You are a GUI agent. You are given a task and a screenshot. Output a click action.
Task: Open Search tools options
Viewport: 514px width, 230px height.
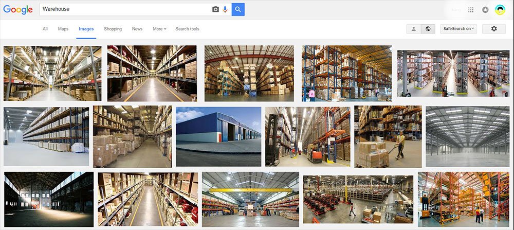point(187,29)
